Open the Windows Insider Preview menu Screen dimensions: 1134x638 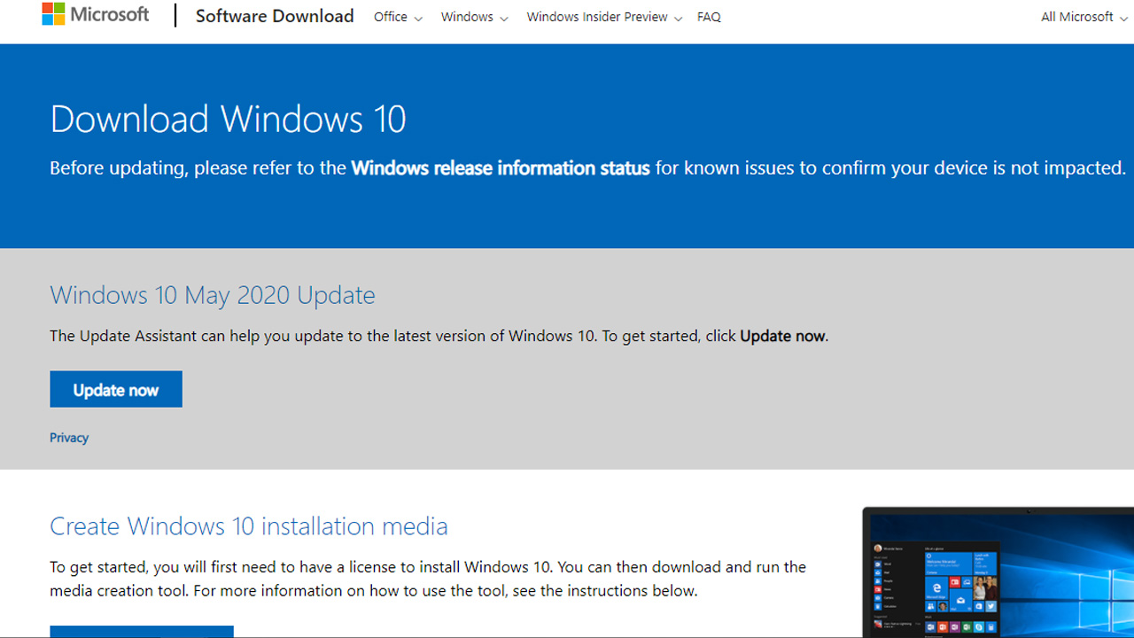click(597, 17)
